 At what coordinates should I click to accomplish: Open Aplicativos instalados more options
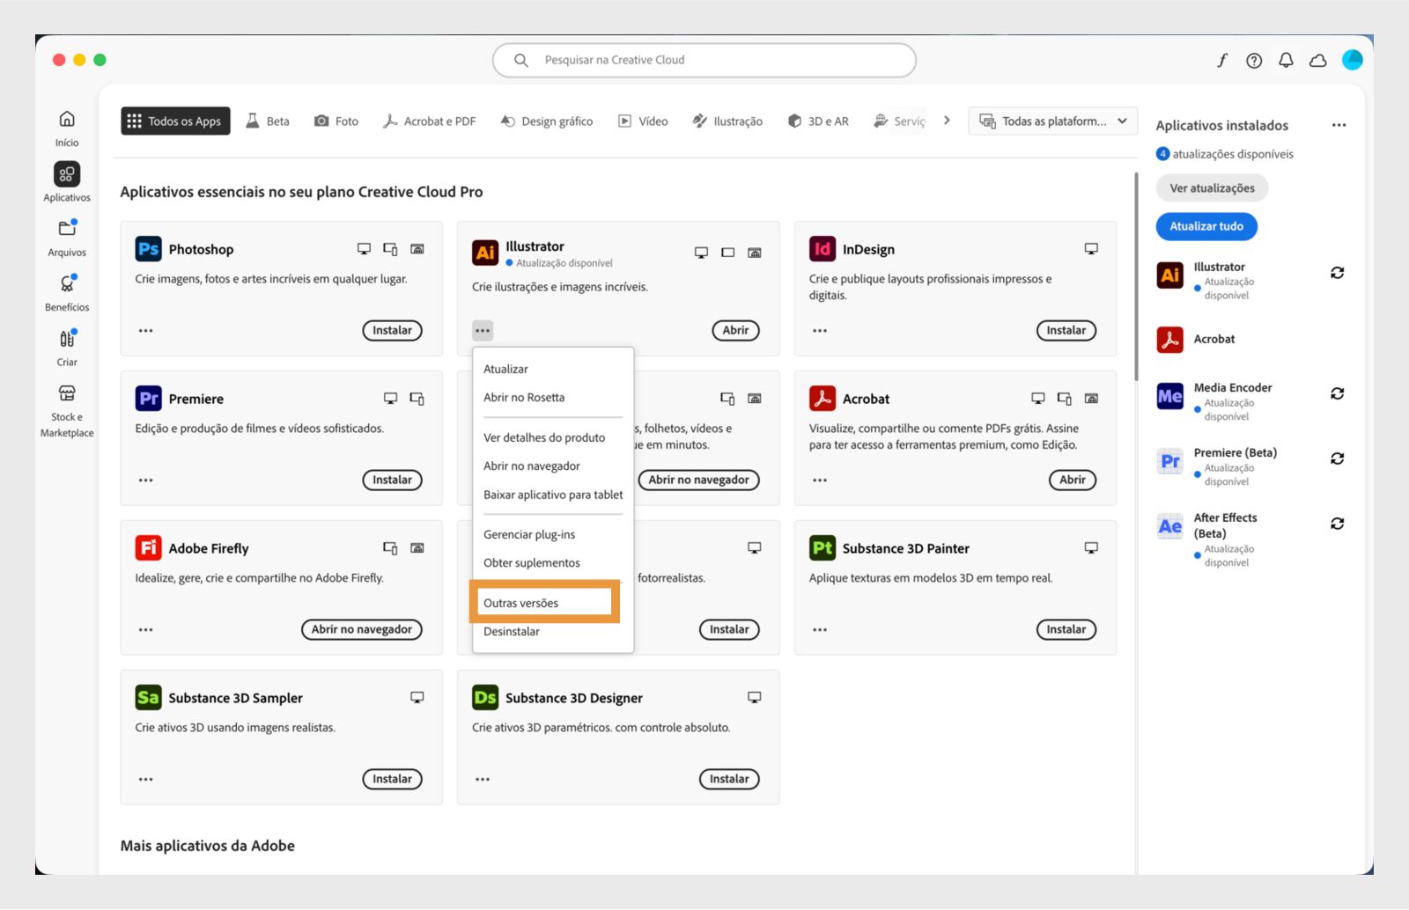point(1339,125)
